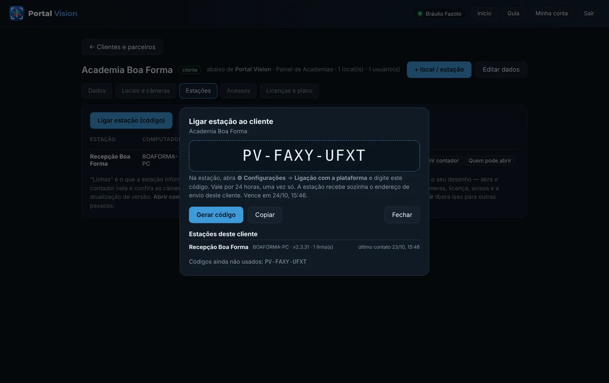
Task: Open the Acessos tab
Action: 238,91
